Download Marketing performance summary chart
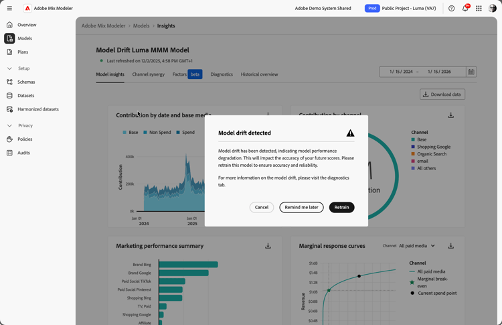The image size is (502, 325). pyautogui.click(x=268, y=246)
